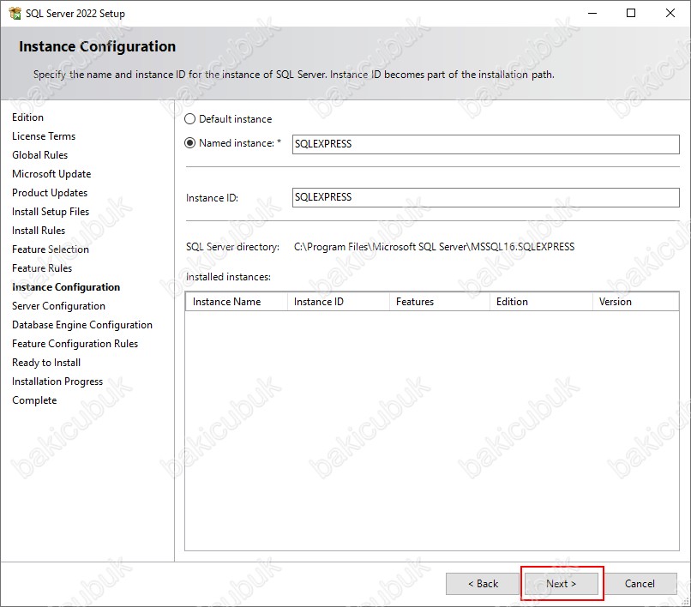Select Feature Selection step in sidebar
This screenshot has height=607, width=691.
pos(51,249)
